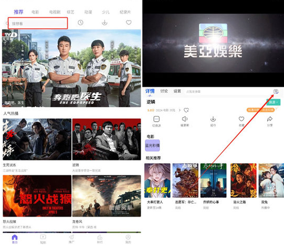284x246 pixels.
Task: Click 乔妍的心事 title text
Action: (x=211, y=202)
